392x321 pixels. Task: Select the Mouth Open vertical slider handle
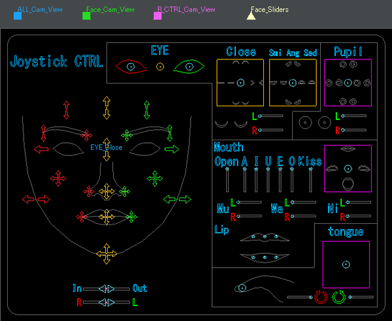(x=227, y=169)
